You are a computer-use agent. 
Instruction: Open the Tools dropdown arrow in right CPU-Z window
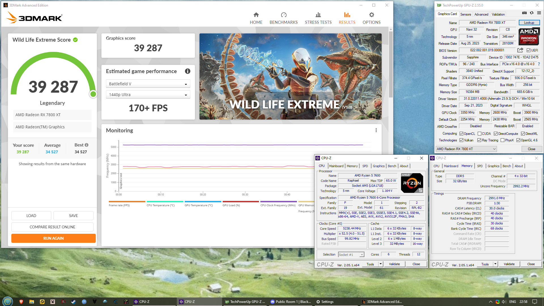(495, 264)
